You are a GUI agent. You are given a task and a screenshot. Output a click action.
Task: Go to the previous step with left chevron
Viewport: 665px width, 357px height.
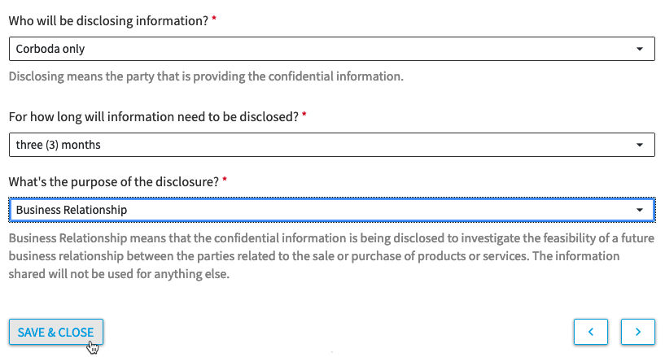point(591,332)
